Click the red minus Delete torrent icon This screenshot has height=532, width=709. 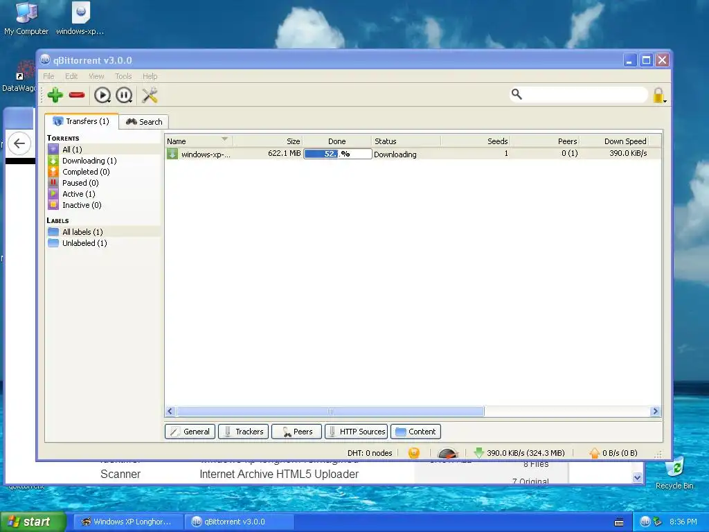[77, 95]
